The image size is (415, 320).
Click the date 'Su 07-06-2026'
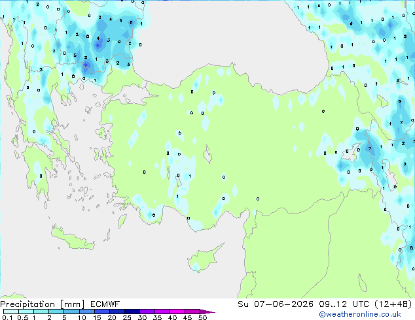coord(276,304)
